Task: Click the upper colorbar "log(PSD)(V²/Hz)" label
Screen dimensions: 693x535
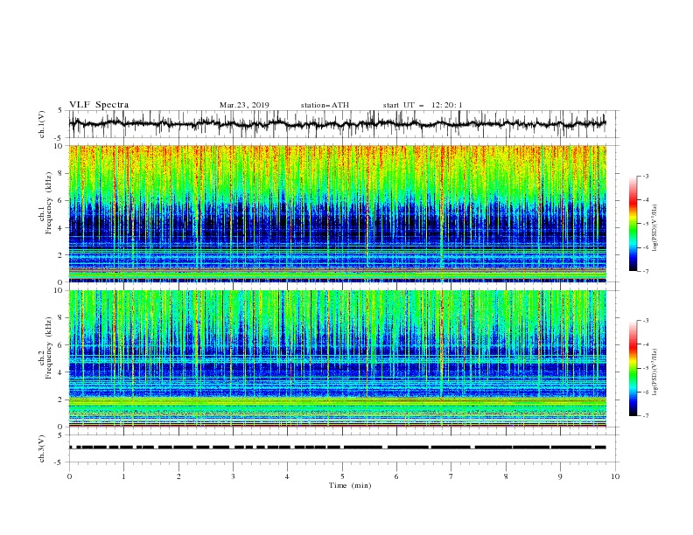Action: tap(655, 228)
